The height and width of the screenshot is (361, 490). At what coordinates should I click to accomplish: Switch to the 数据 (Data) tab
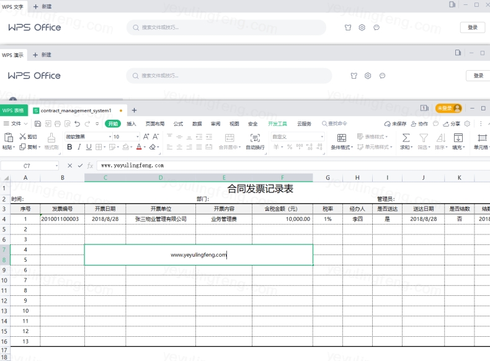[x=197, y=124]
